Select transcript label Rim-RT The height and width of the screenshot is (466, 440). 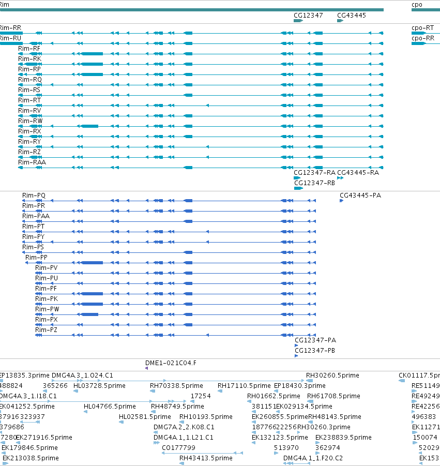tap(29, 100)
